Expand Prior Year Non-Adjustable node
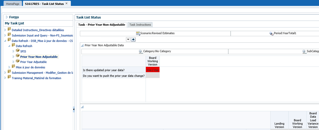The image size is (319, 130). (13, 57)
